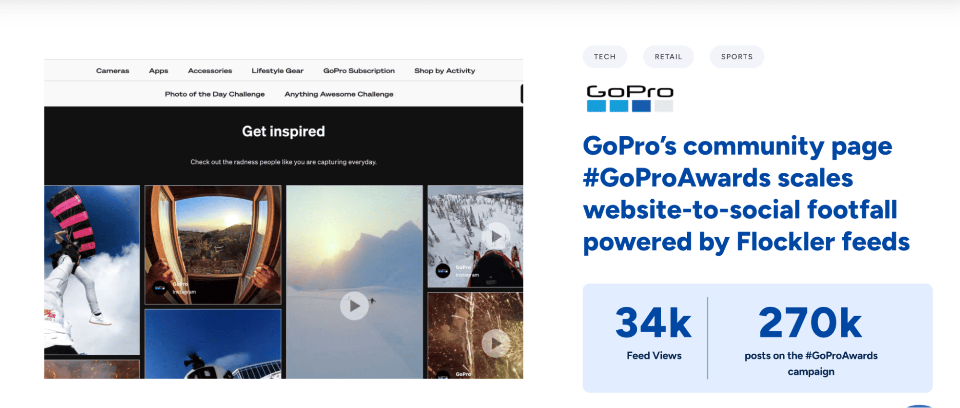Image resolution: width=960 pixels, height=408 pixels.
Task: Open the GoPro Subscription menu item
Action: pyautogui.click(x=359, y=71)
